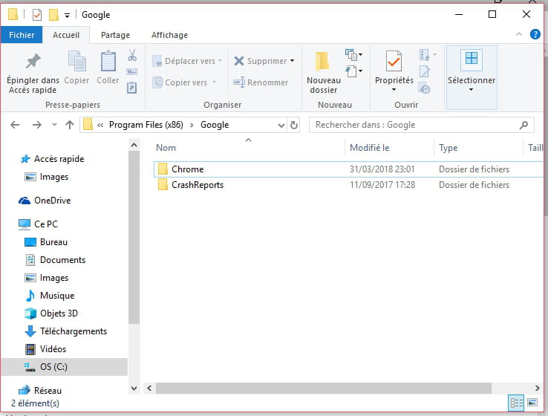Click the forward navigation arrow
Image resolution: width=548 pixels, height=416 pixels.
pos(36,125)
